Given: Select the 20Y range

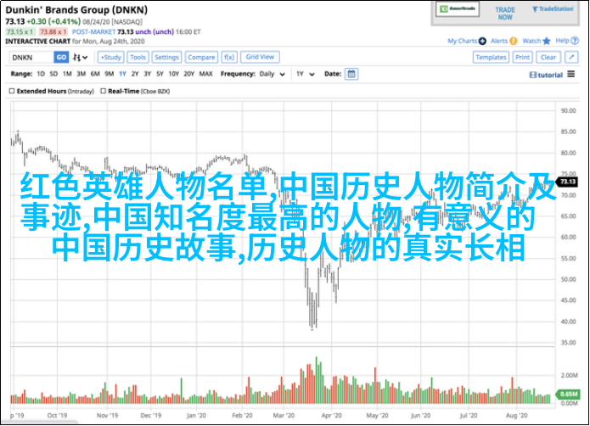Looking at the screenshot, I should point(189,74).
